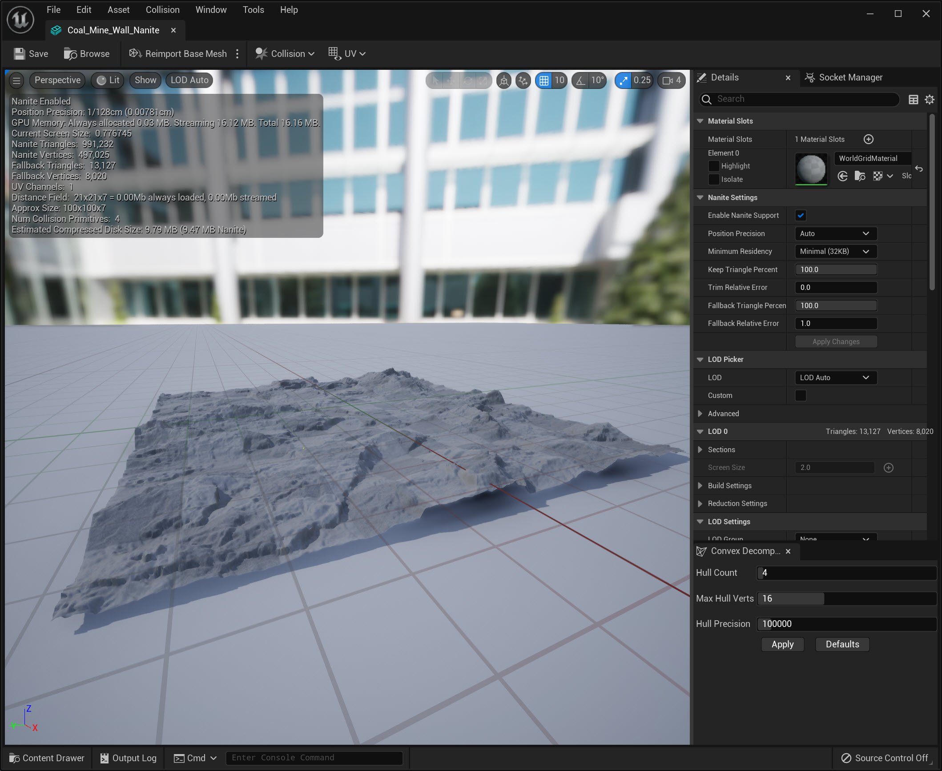Image resolution: width=942 pixels, height=771 pixels.
Task: Toggle grid snapping icon in viewport
Action: click(x=543, y=80)
